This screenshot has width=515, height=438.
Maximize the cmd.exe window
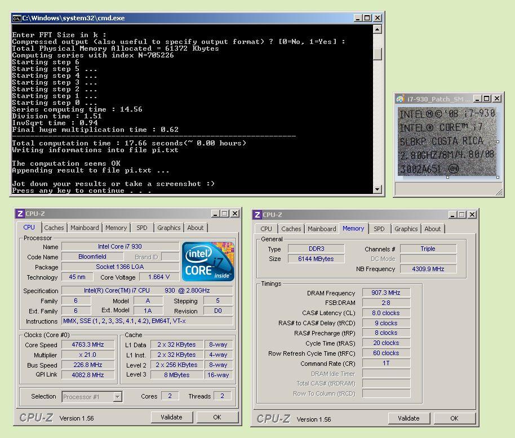[367, 18]
